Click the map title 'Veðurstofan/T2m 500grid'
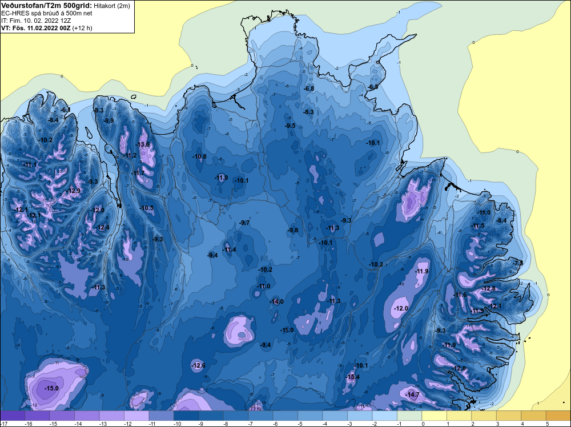 (x=46, y=6)
